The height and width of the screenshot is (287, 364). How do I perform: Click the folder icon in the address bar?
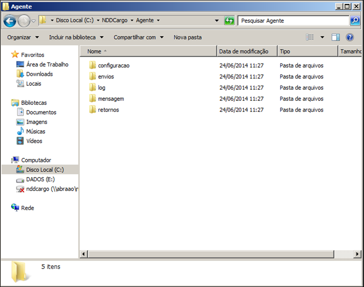[x=42, y=20]
